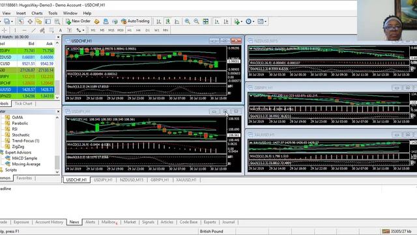Select the Stochastic indicator in Navigator
417x235 pixels.
point(21,135)
